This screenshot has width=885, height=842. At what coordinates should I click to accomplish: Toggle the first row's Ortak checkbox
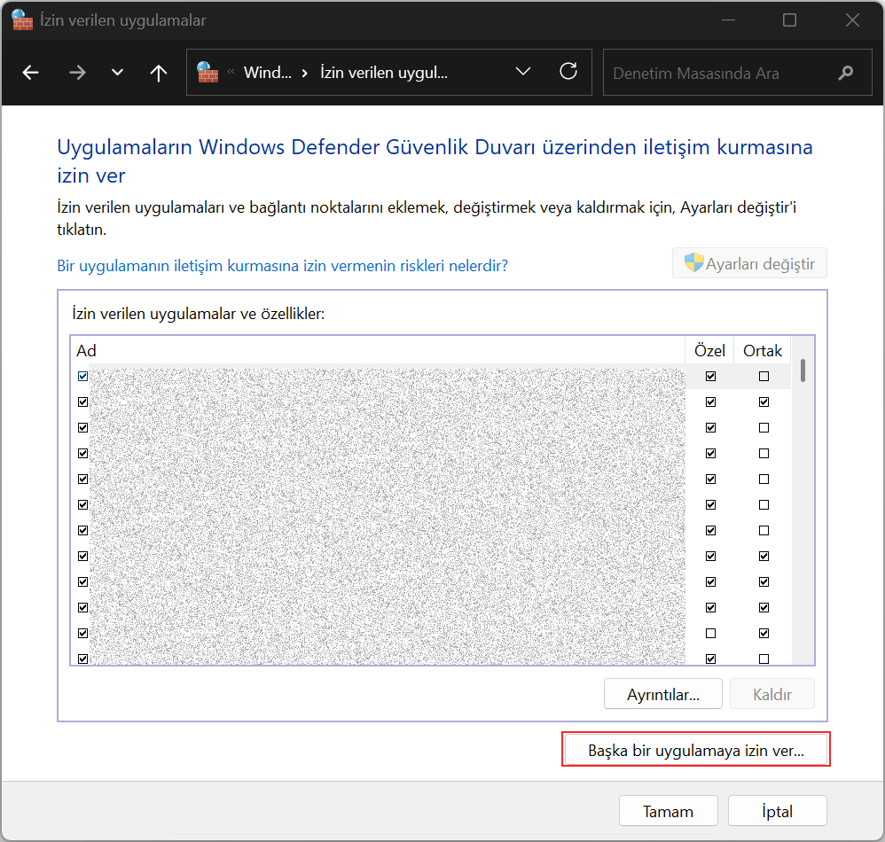coord(764,376)
